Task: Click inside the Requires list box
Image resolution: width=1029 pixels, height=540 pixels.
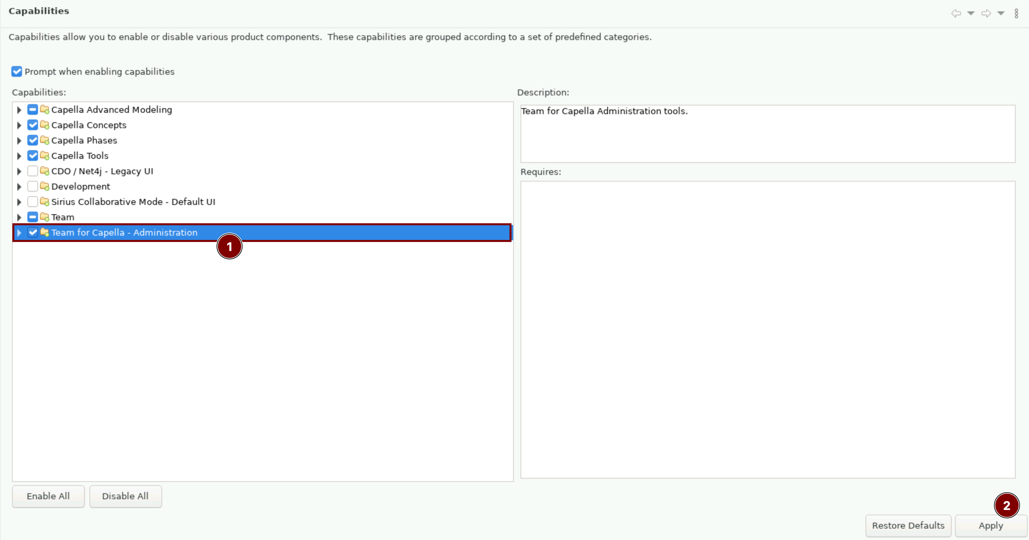Action: click(768, 329)
